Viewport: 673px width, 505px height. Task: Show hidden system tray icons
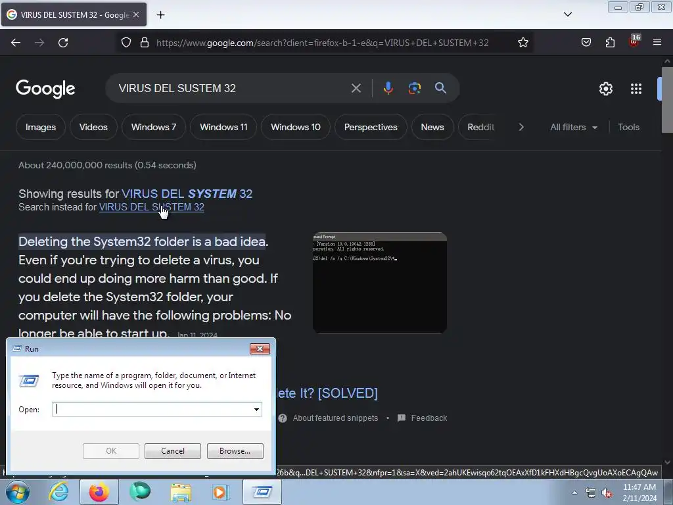[x=574, y=493]
